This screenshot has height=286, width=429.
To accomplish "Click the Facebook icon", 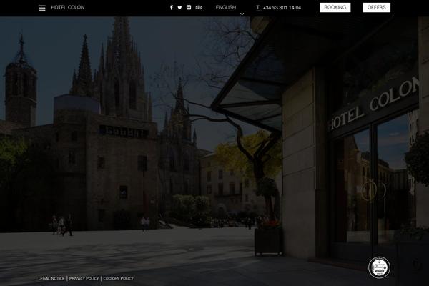I will coord(172,8).
